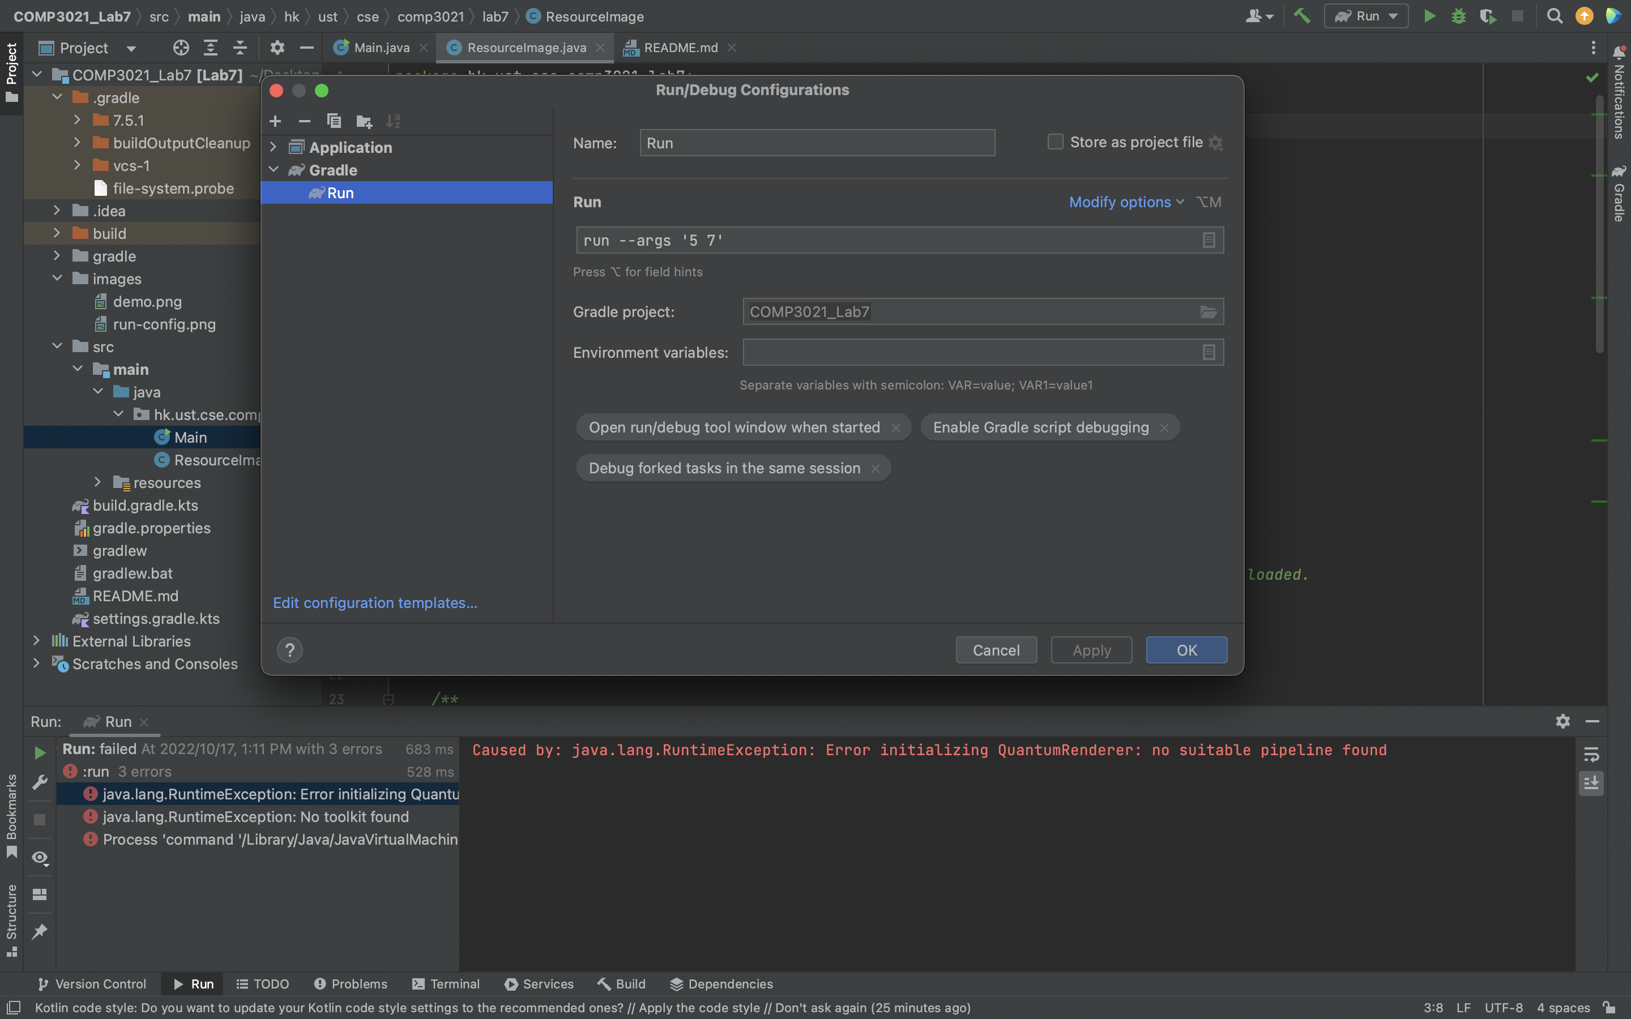Screen dimensions: 1631x1019
Task: Enable Store as project file
Action: point(1054,142)
